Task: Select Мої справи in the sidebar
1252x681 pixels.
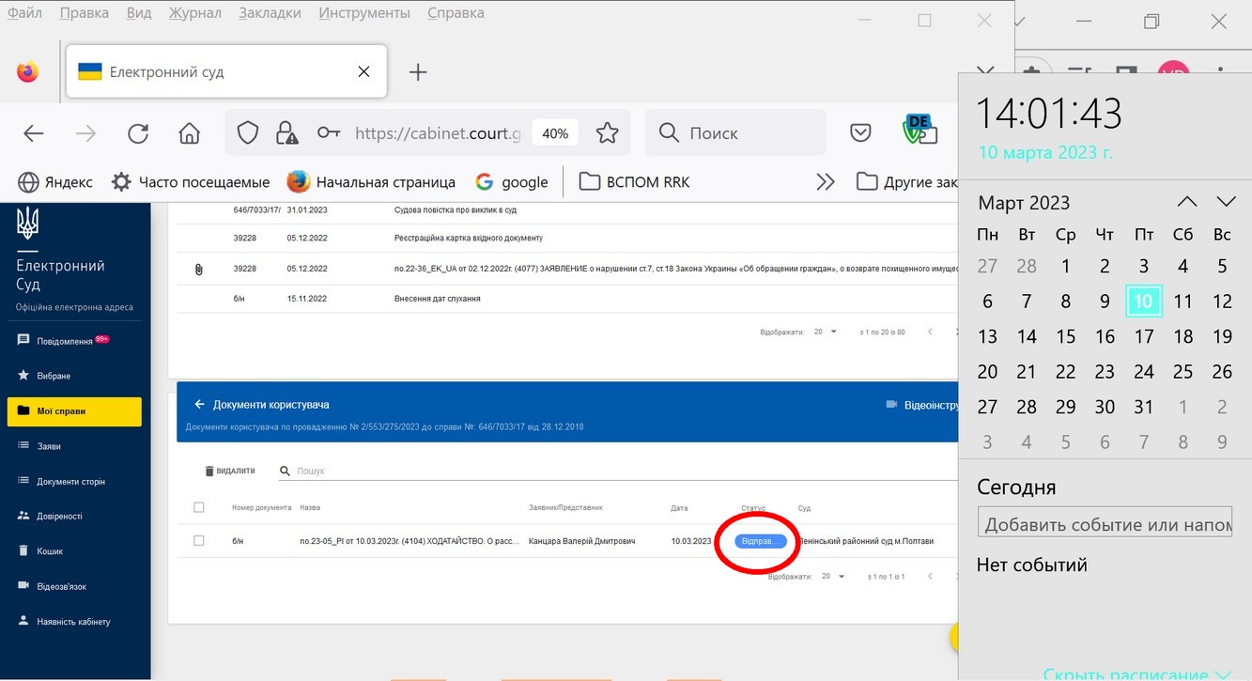Action: tap(74, 411)
